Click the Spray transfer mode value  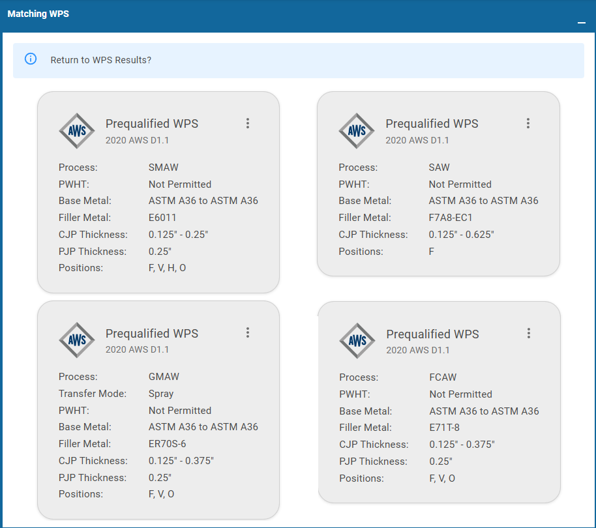click(161, 394)
